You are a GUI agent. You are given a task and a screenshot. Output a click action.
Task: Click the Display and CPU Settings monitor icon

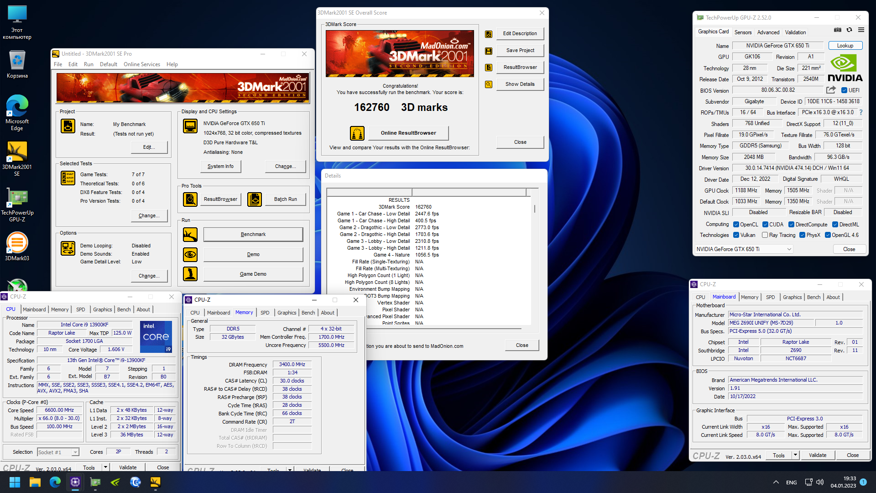click(190, 126)
